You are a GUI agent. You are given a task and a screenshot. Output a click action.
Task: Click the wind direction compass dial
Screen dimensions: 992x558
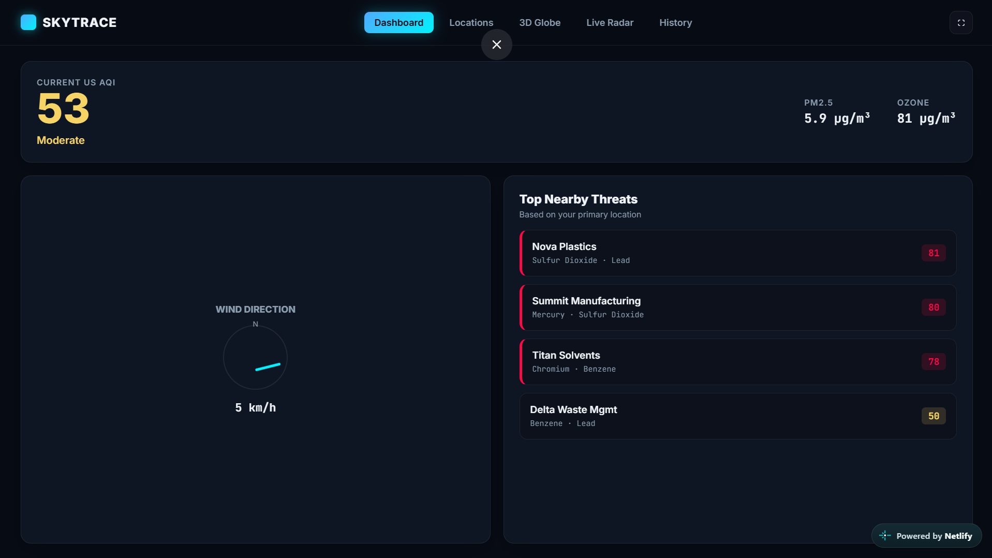pos(255,357)
